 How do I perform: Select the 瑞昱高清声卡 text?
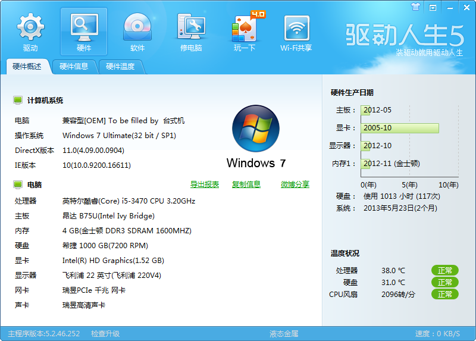point(84,305)
